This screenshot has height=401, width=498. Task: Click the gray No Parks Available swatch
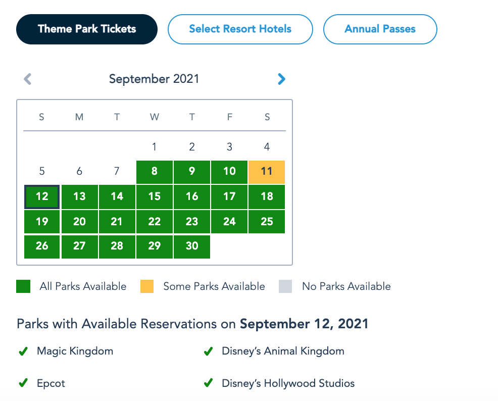click(x=285, y=287)
